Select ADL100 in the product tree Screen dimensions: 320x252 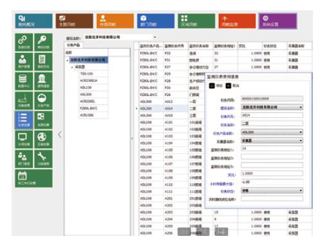pos(86,88)
